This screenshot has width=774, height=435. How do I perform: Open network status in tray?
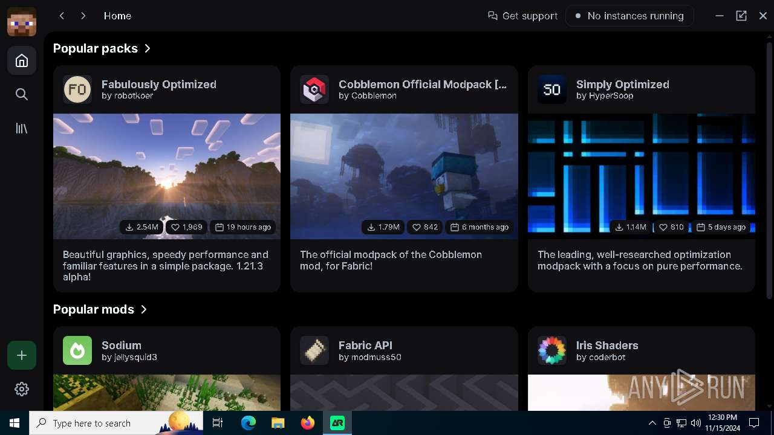681,423
